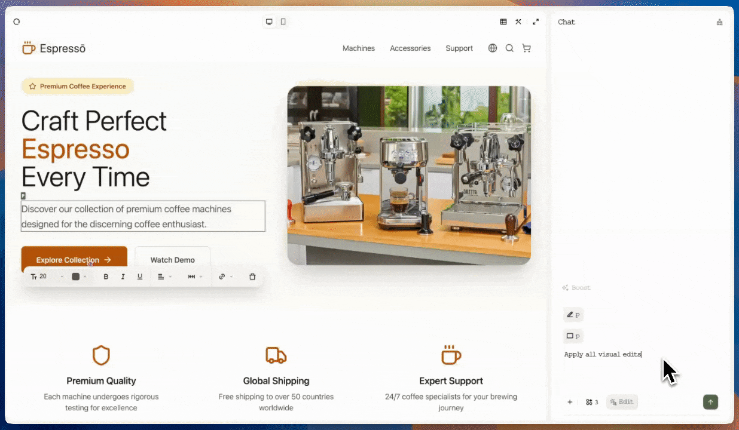Click the text alignment icon
This screenshot has width=739, height=430.
[x=161, y=277]
